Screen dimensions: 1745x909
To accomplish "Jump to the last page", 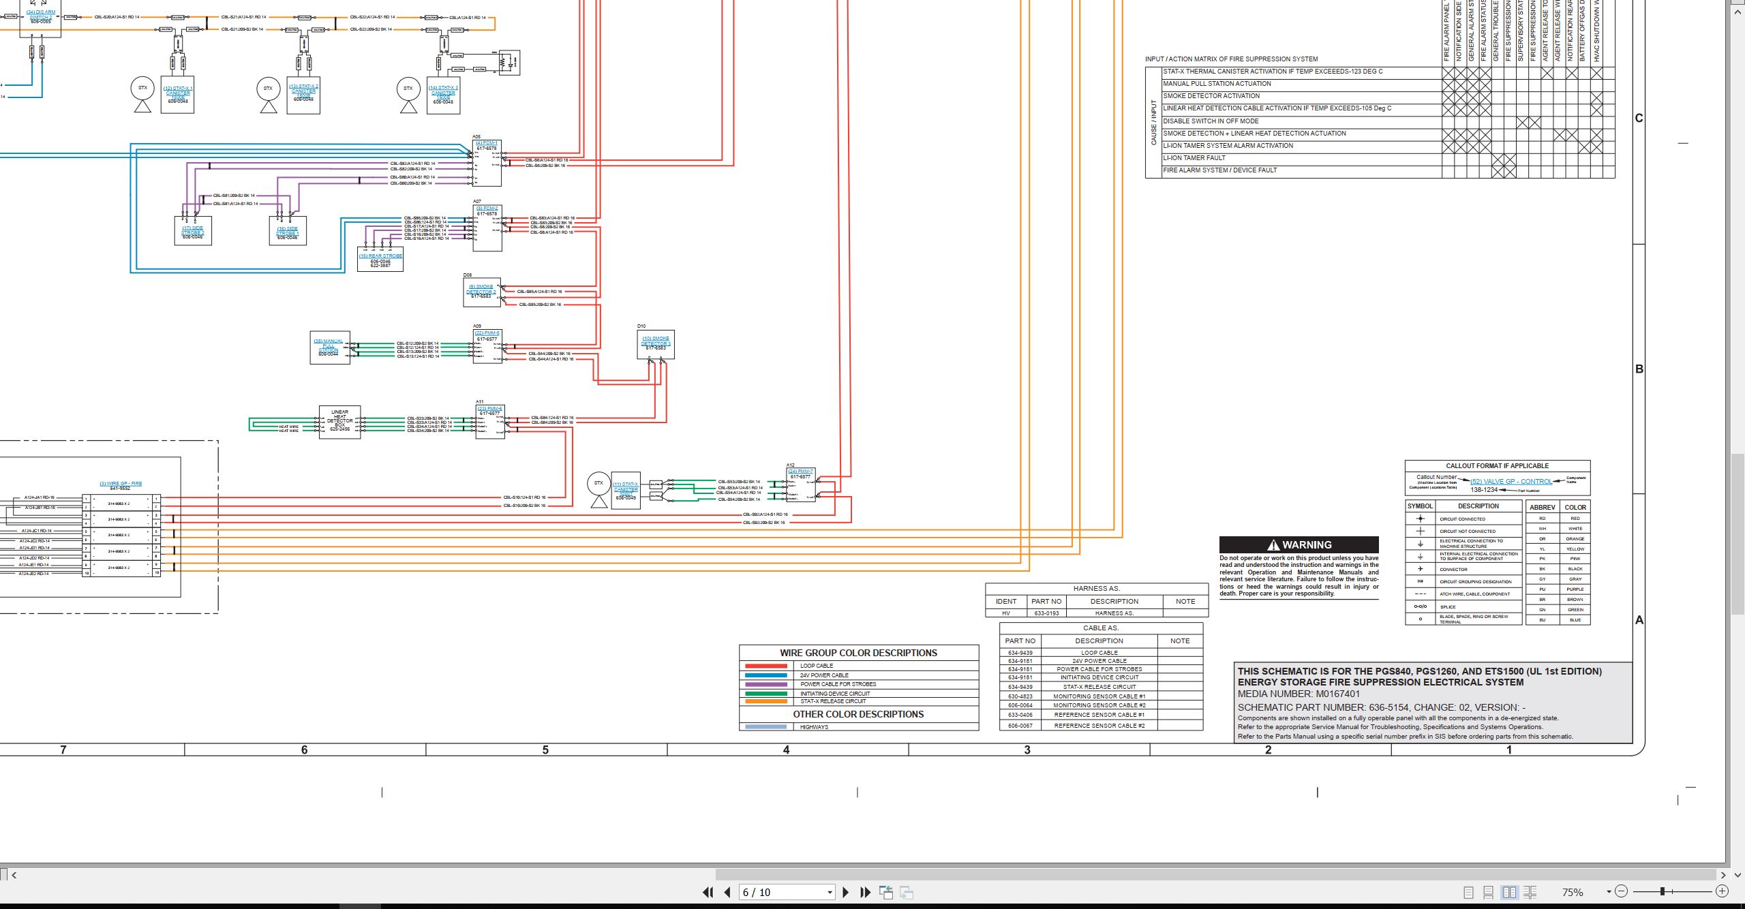I will click(866, 892).
